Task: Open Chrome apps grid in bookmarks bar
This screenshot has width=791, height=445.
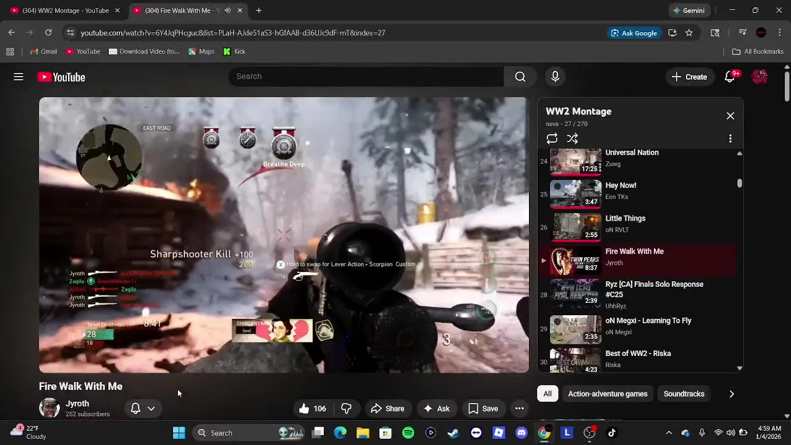Action: point(10,51)
